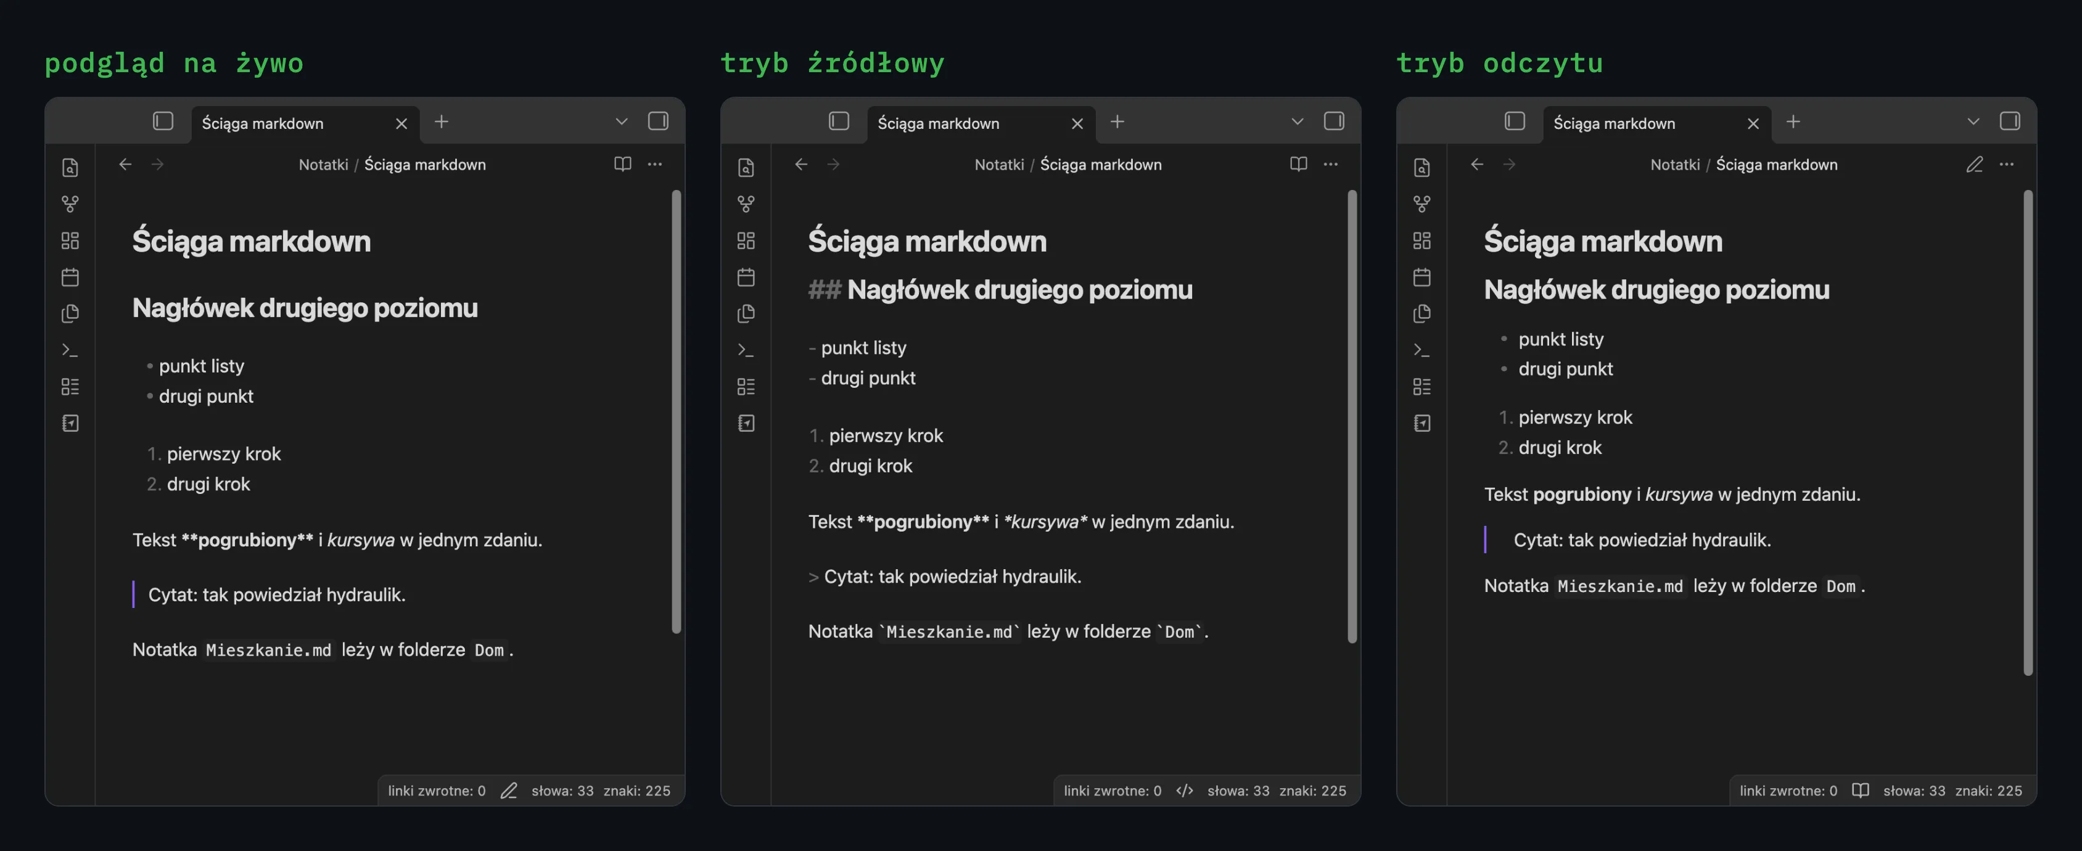
Task: Go forward arrow in live preview window
Action: [158, 164]
